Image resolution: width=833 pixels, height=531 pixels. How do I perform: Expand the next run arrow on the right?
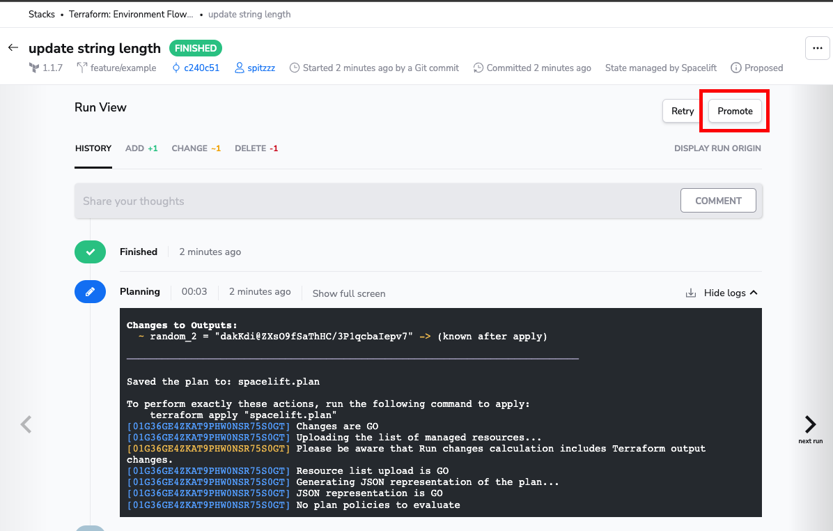pyautogui.click(x=810, y=424)
